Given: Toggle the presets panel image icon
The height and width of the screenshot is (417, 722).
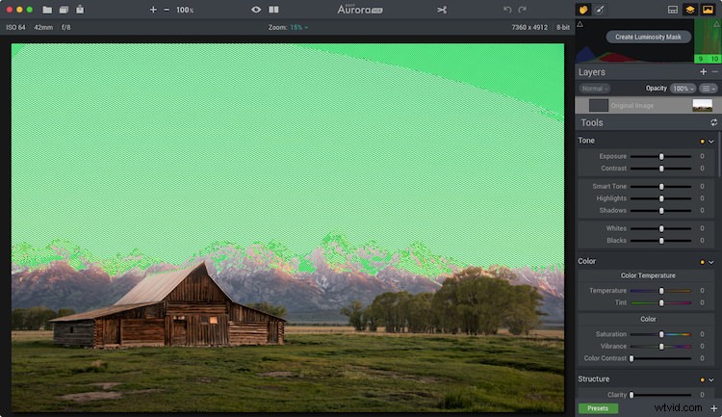Looking at the screenshot, I should point(708,10).
